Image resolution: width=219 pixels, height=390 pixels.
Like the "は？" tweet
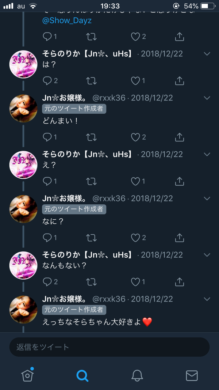coord(135,80)
